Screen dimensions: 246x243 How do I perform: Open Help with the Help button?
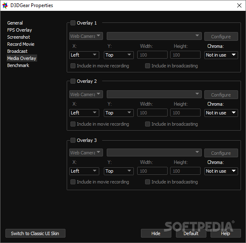click(x=226, y=233)
